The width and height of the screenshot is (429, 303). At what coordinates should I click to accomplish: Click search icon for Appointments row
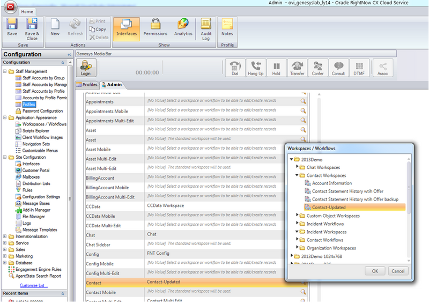303,101
